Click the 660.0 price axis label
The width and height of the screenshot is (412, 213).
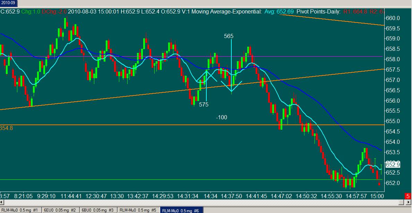(x=393, y=18)
